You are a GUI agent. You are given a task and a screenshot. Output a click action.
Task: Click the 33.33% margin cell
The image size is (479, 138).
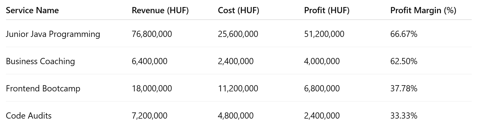tap(404, 116)
